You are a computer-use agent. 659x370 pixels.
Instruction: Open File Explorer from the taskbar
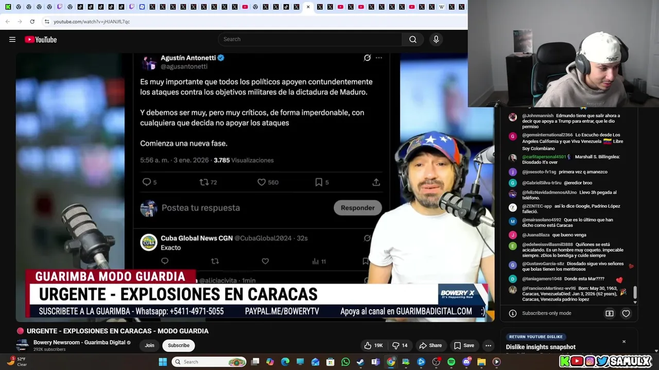(x=481, y=362)
